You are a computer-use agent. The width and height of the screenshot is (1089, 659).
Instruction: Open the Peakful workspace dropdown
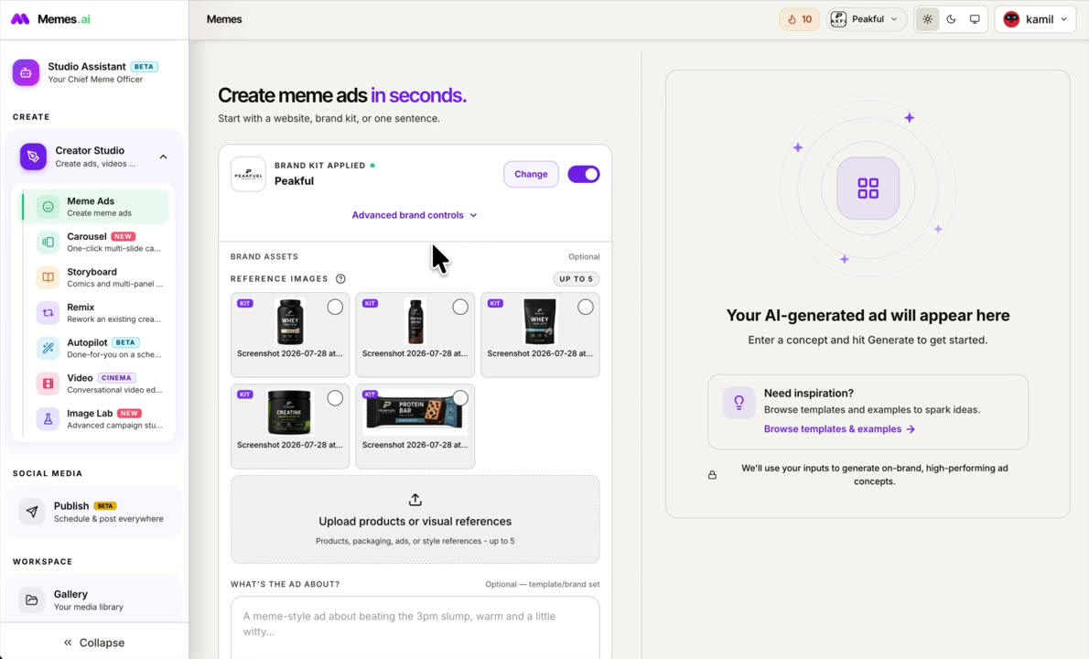coord(866,19)
